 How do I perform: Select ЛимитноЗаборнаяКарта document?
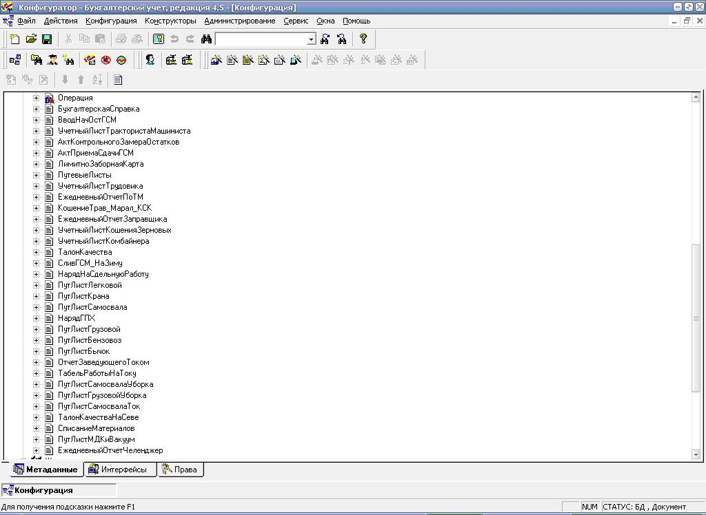click(101, 164)
